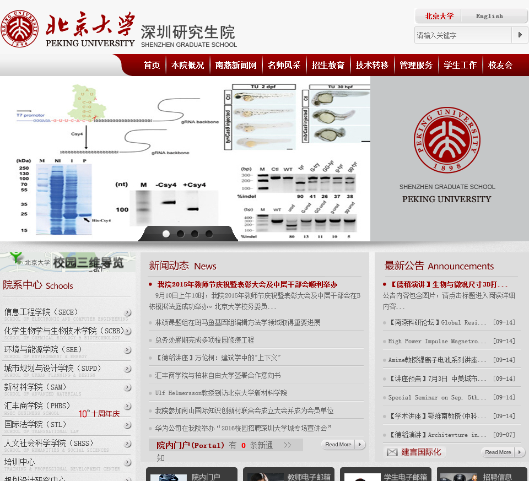The height and width of the screenshot is (481, 529).
Task: Click the envelope icon beside 建言国际化
Action: (392, 452)
